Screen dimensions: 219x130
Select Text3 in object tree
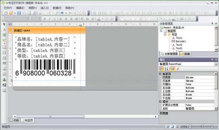pos(179,48)
